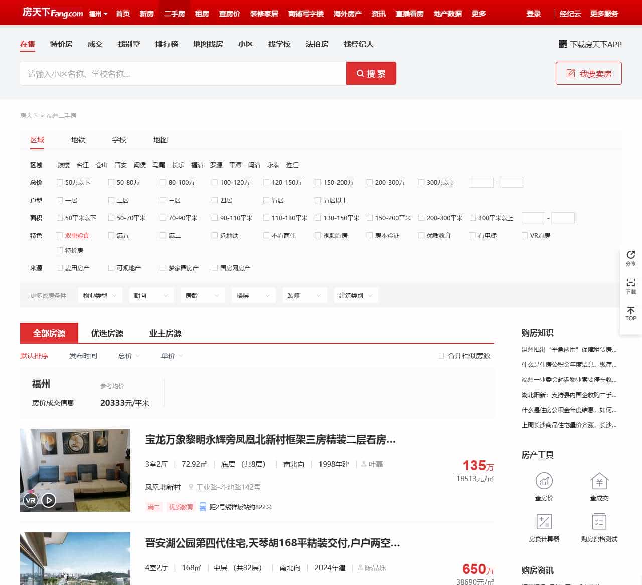Open the 总价 sort dropdown
The height and width of the screenshot is (585, 642).
[129, 356]
